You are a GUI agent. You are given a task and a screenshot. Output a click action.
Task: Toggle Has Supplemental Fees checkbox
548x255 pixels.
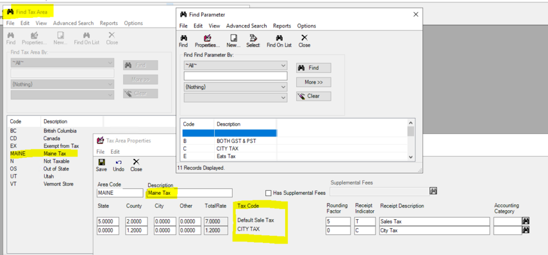[269, 193]
